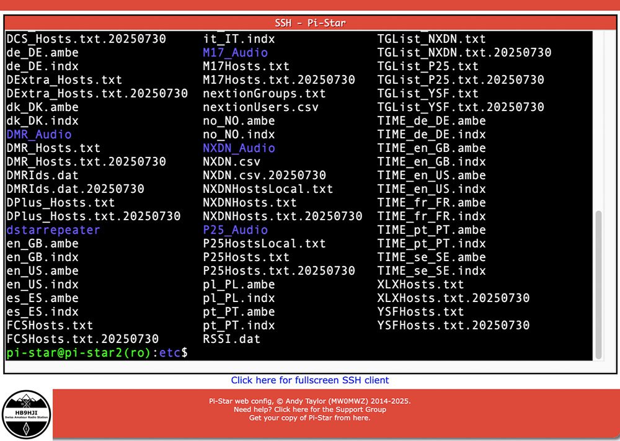Click the RSSI.dat file name
The width and height of the screenshot is (620, 441).
(232, 339)
